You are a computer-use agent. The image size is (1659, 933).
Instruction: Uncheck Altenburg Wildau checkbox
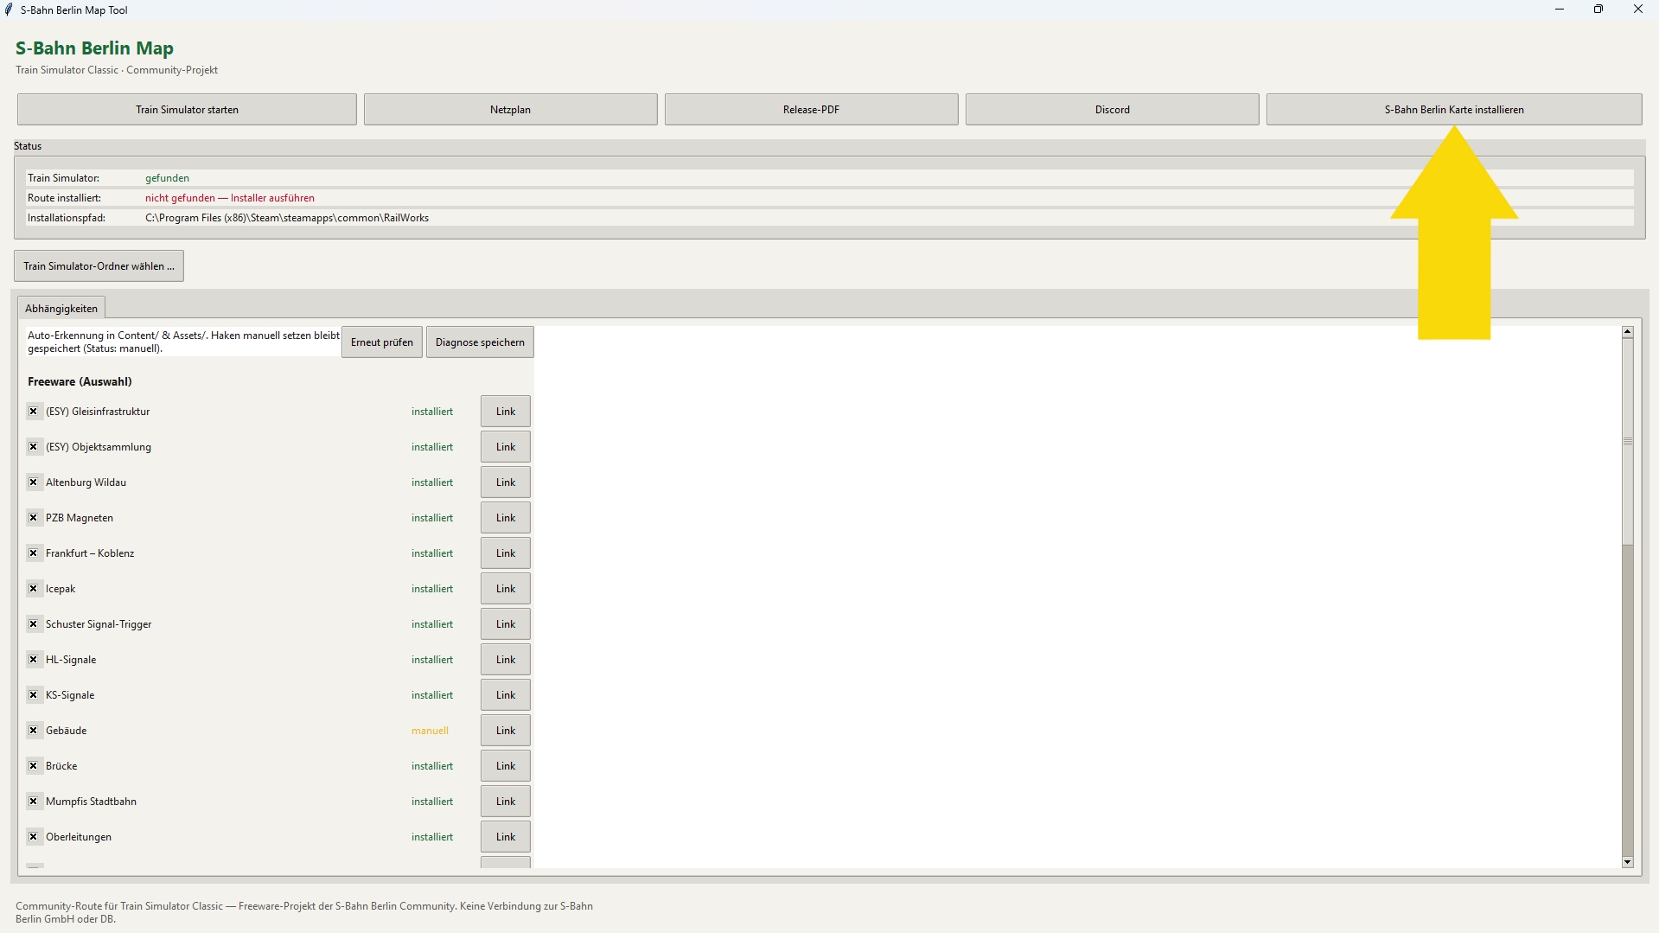(x=34, y=482)
